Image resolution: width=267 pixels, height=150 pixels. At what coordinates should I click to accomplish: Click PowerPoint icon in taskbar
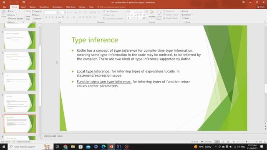(x=111, y=147)
